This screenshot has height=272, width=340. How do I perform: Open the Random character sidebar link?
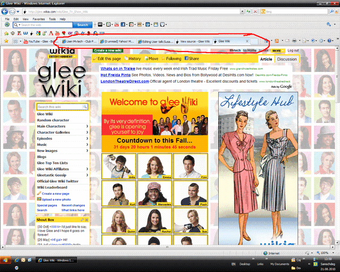pyautogui.click(x=53, y=120)
